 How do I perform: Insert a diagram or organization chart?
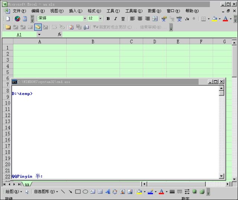[x=115, y=192]
